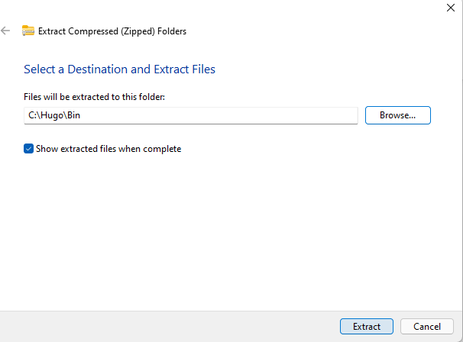This screenshot has height=342, width=463.
Task: Open the Browse folder dialog
Action: [398, 115]
